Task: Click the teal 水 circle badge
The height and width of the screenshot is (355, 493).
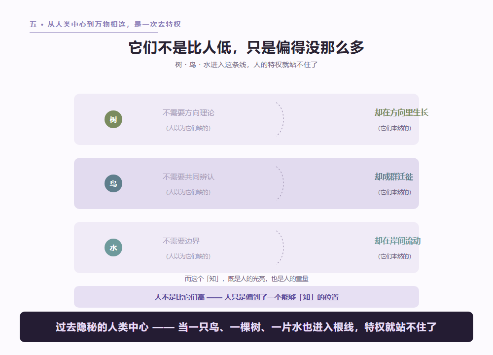Action: pos(113,248)
